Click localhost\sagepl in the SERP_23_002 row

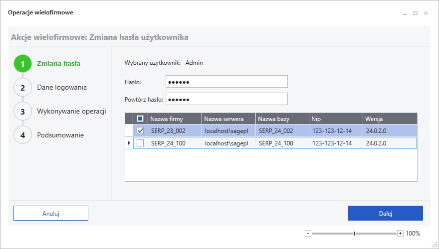(x=228, y=131)
